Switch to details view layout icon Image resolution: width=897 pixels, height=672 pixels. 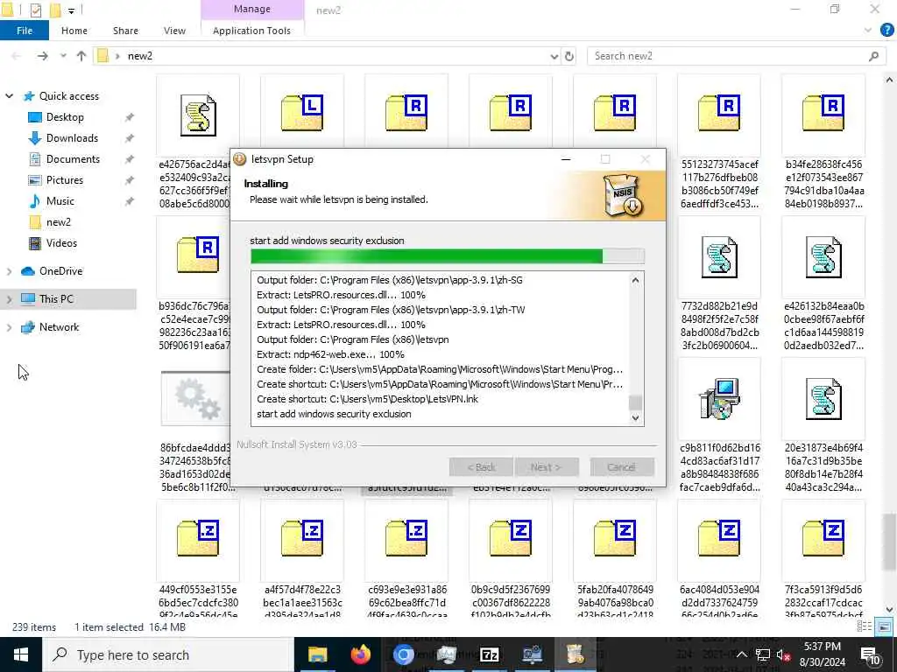864,626
